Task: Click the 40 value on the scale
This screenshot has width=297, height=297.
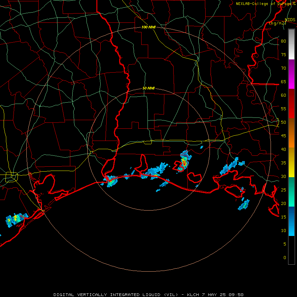Action: (x=283, y=149)
